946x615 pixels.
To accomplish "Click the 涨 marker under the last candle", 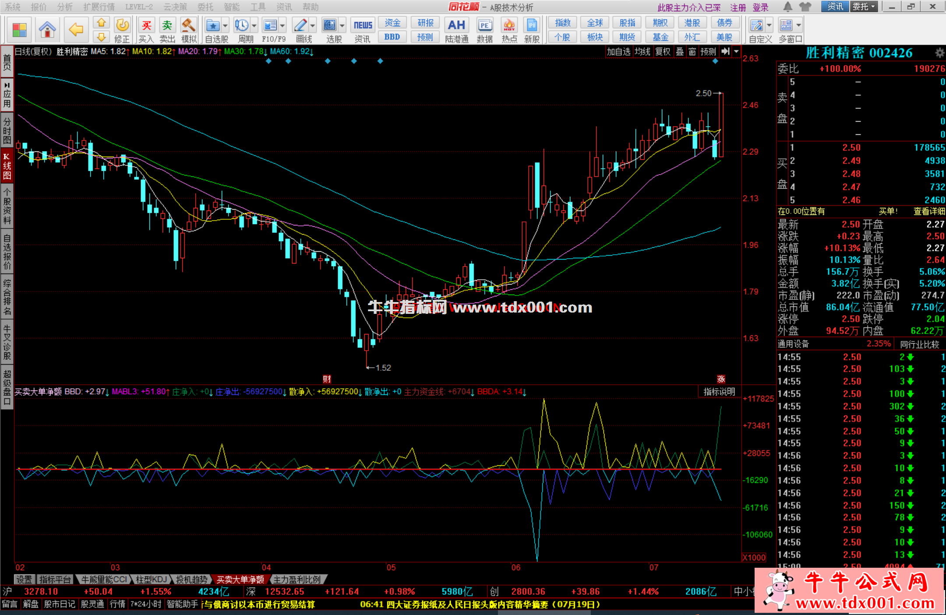I will 721,379.
